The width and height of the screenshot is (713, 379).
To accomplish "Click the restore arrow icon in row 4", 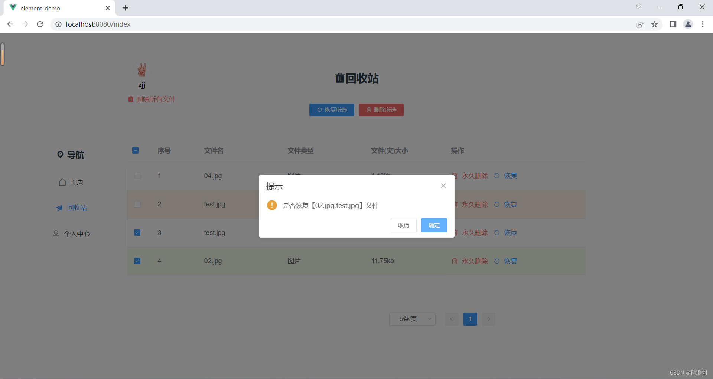I will click(497, 261).
